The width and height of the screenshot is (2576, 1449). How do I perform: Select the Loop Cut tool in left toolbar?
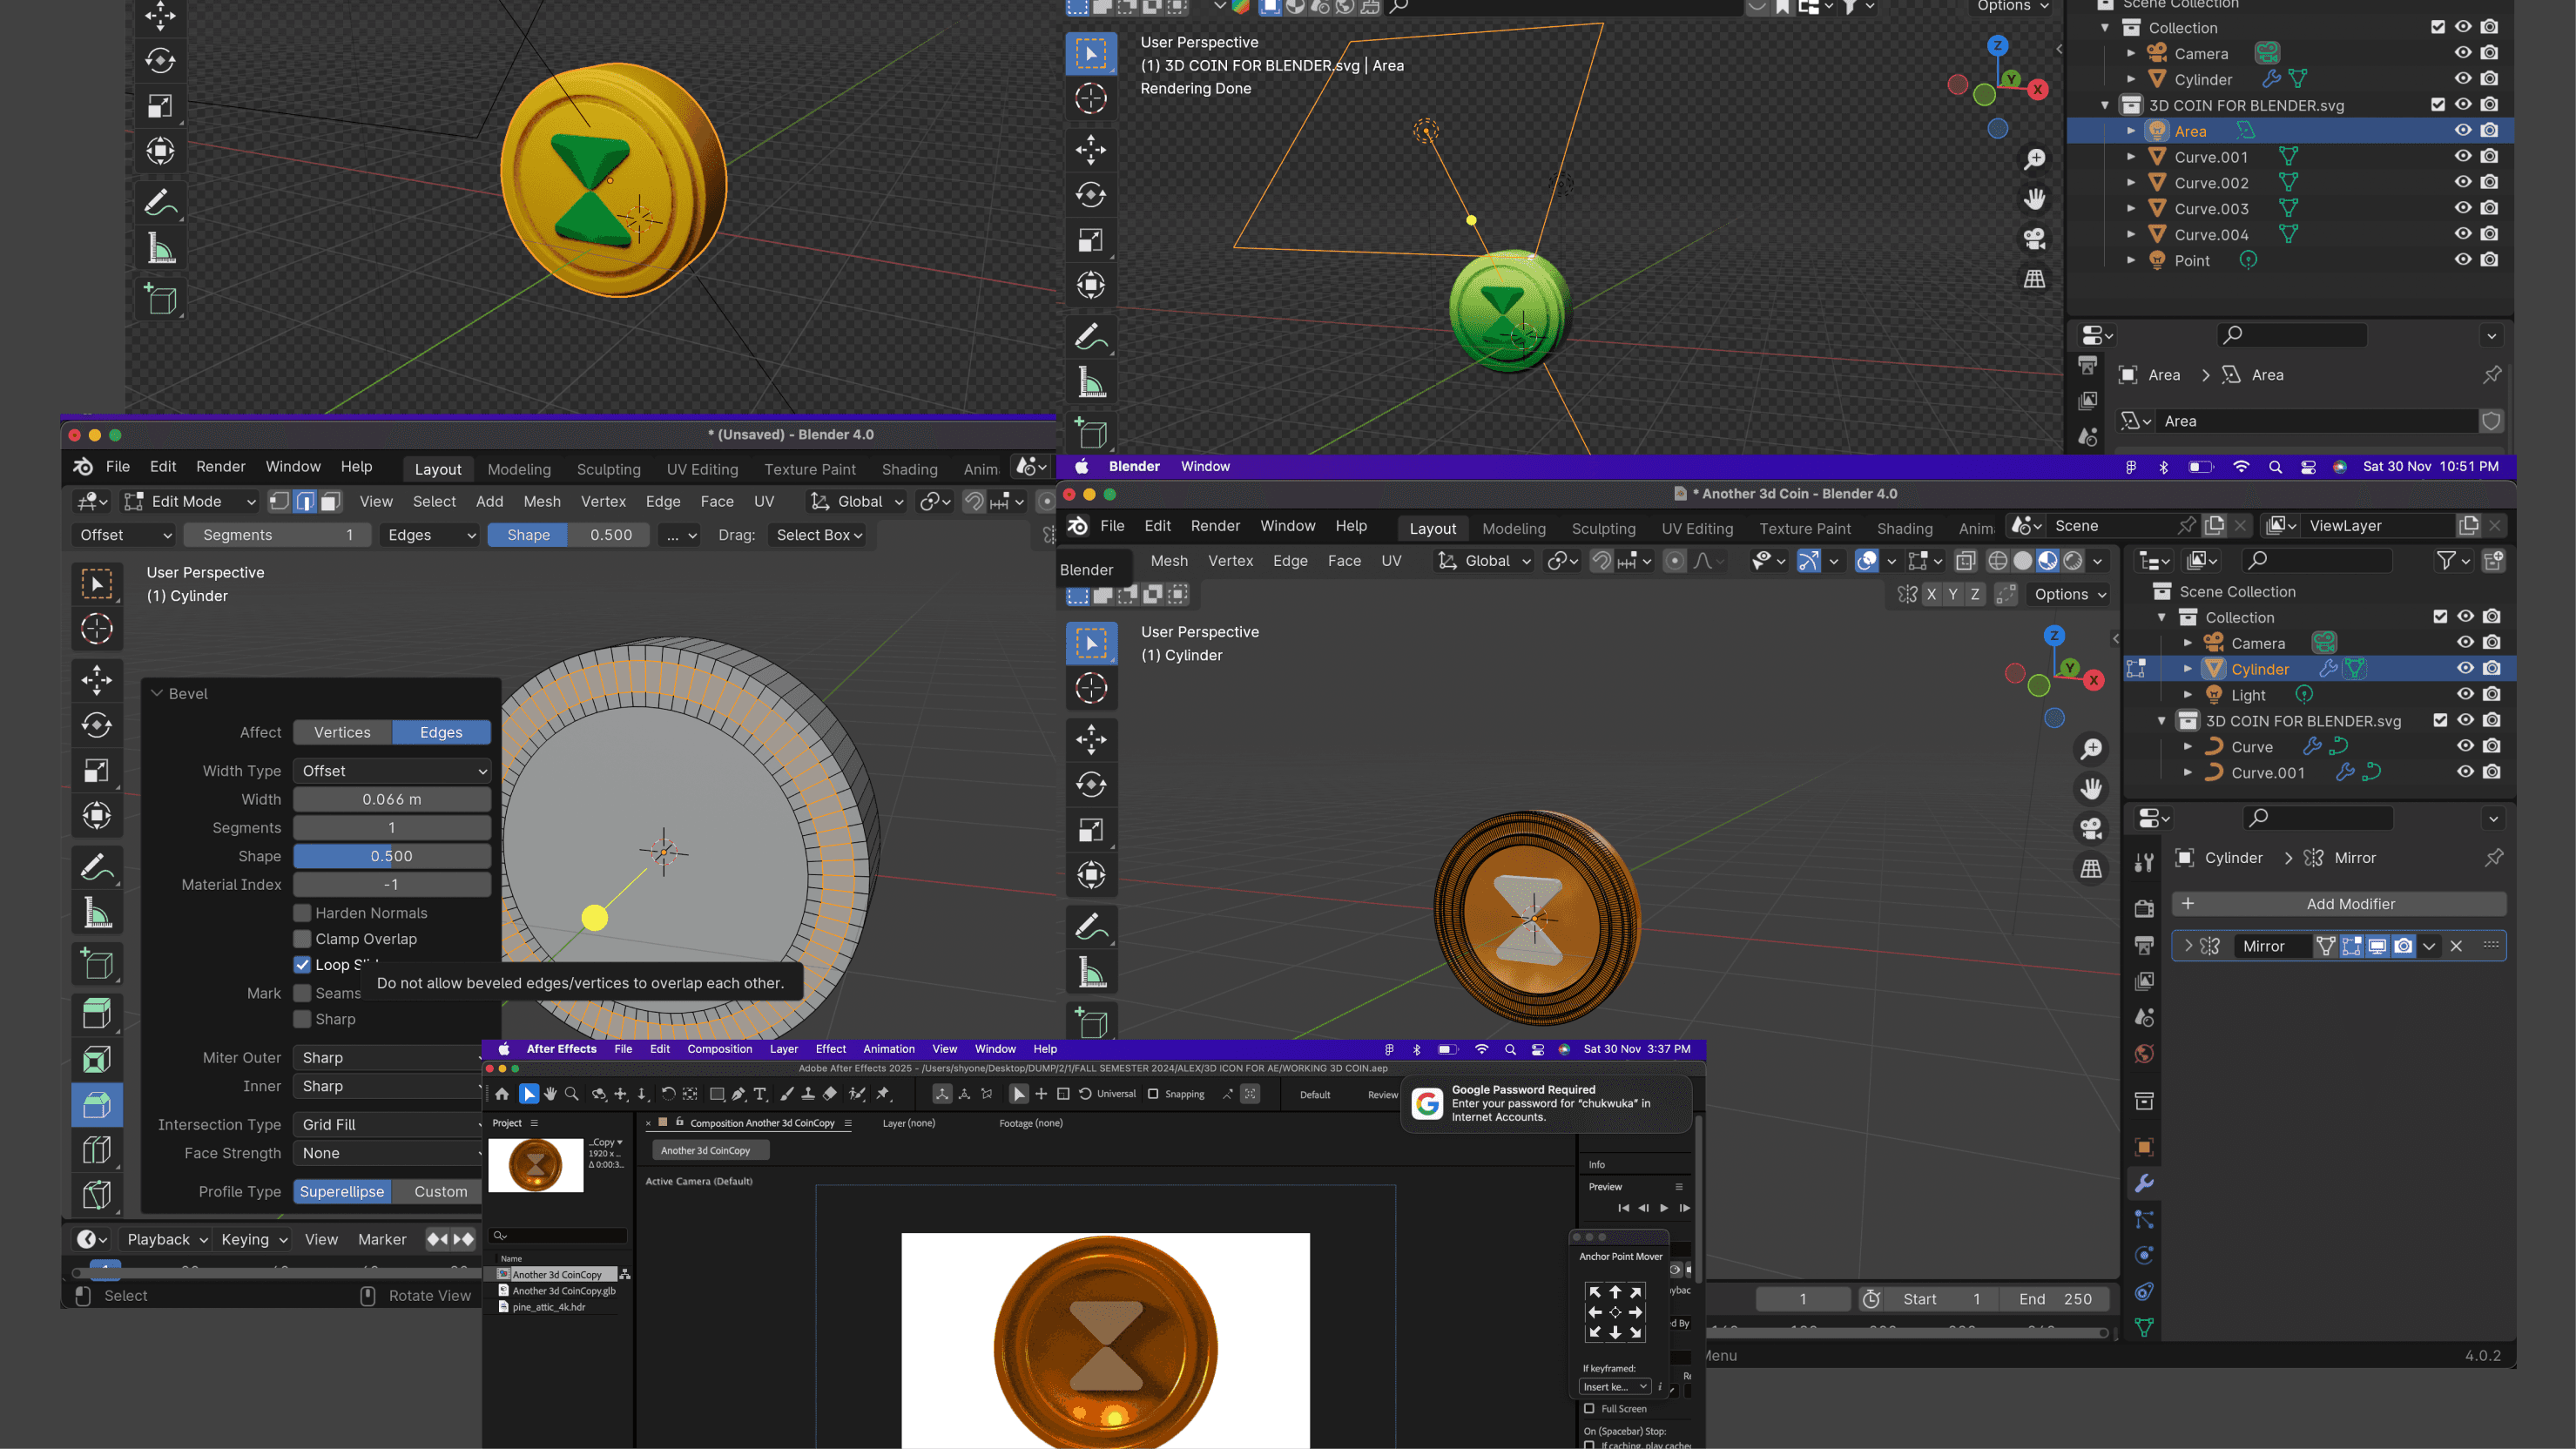coord(97,1150)
